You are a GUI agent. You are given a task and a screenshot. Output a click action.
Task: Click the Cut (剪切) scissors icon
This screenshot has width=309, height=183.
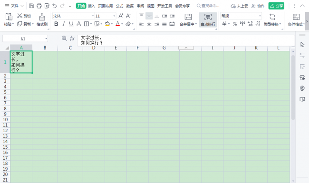click(x=19, y=16)
